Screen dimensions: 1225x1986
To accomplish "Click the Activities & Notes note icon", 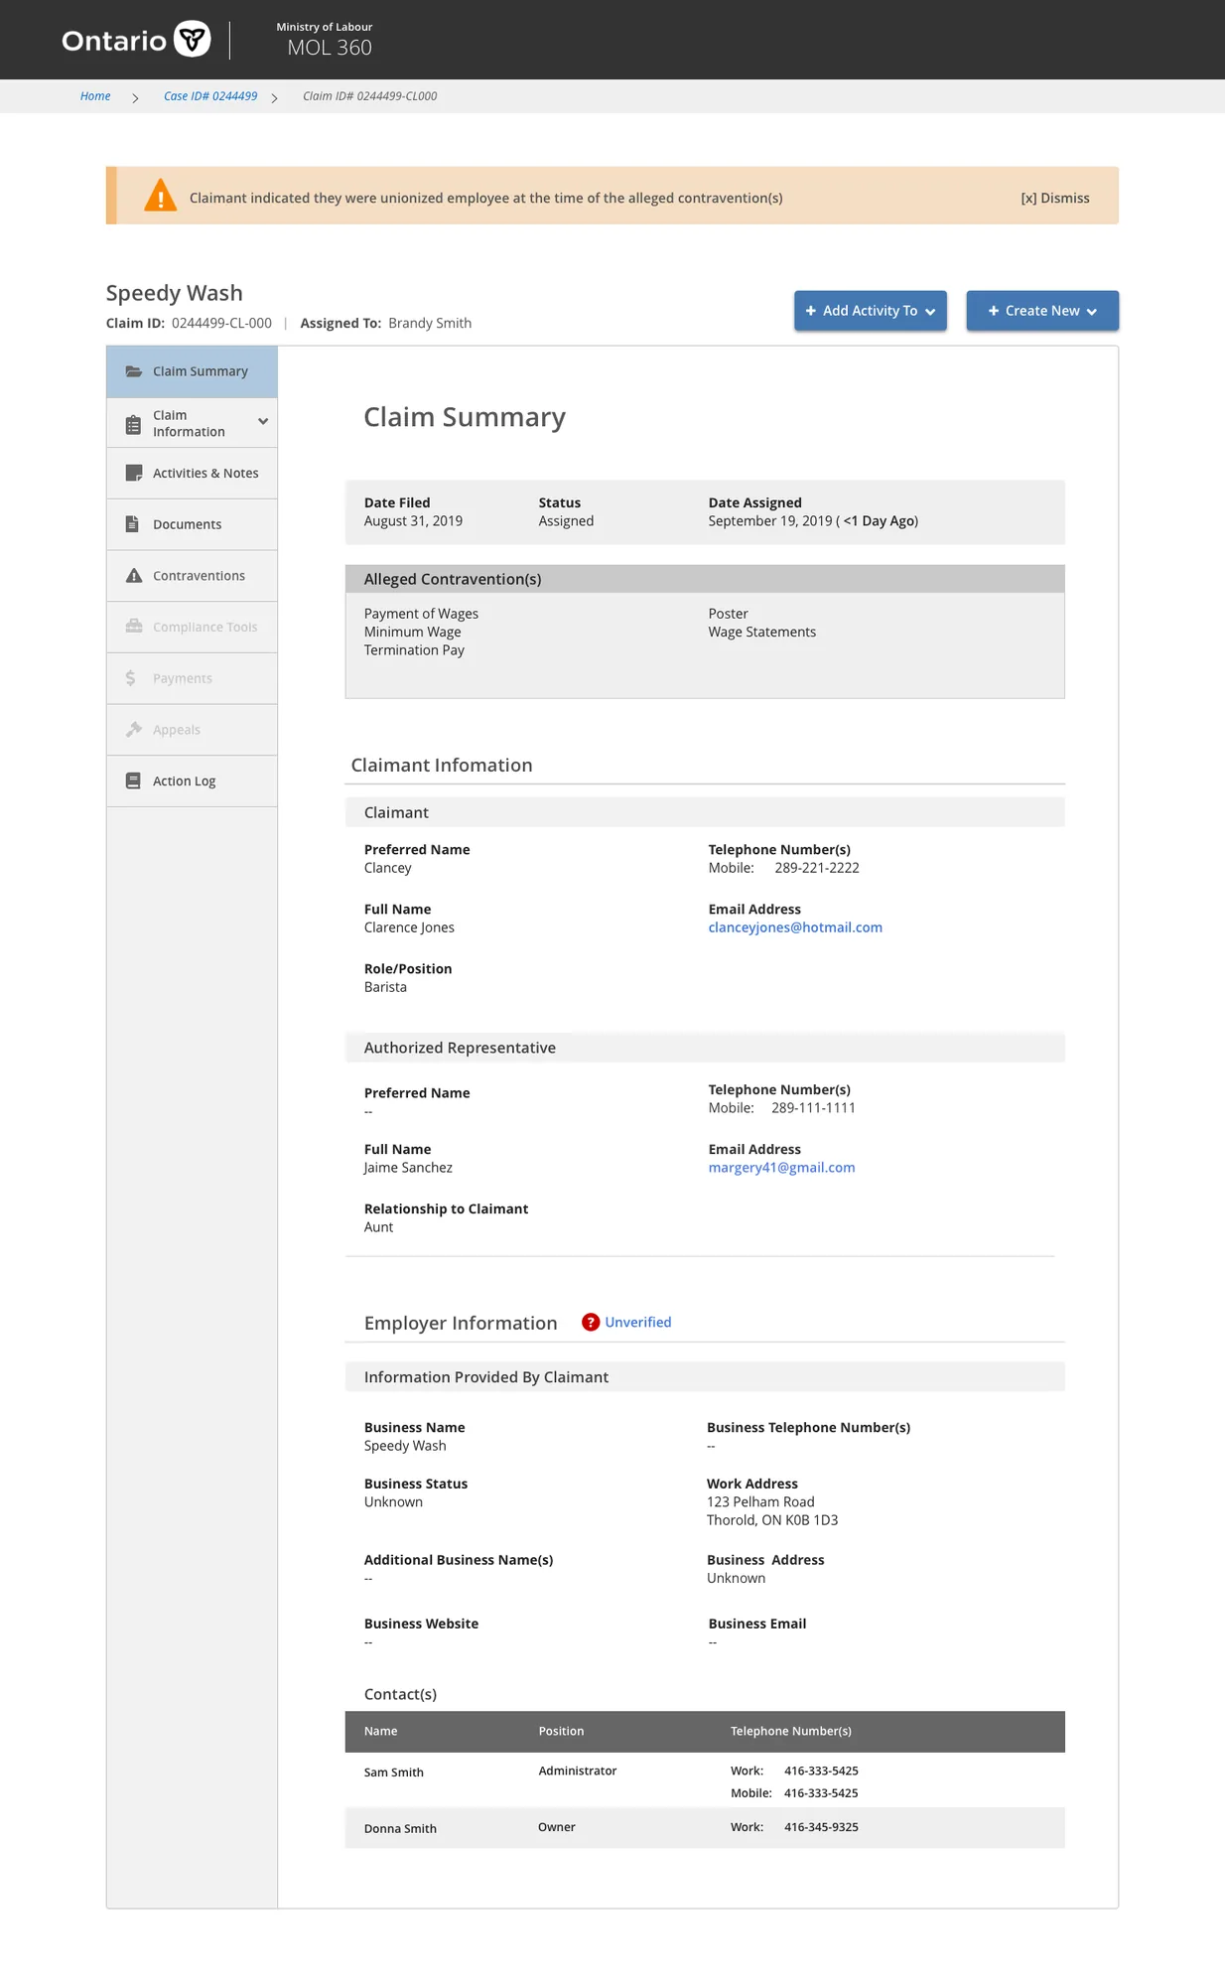I will [134, 473].
